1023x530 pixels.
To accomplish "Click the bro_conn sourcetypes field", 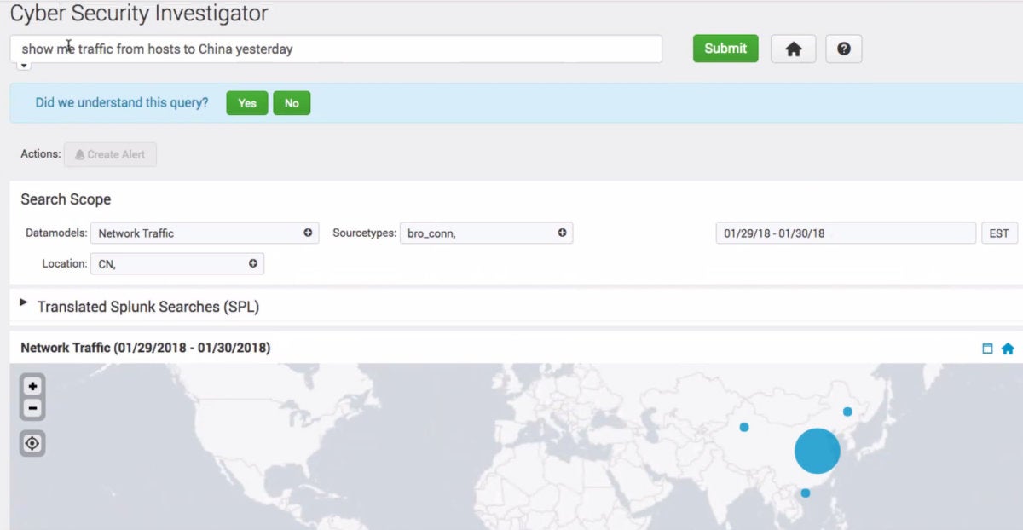I will pyautogui.click(x=485, y=233).
